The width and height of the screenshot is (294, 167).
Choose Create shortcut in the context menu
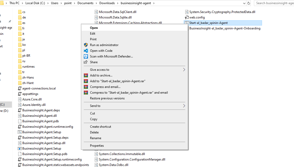[135, 127]
